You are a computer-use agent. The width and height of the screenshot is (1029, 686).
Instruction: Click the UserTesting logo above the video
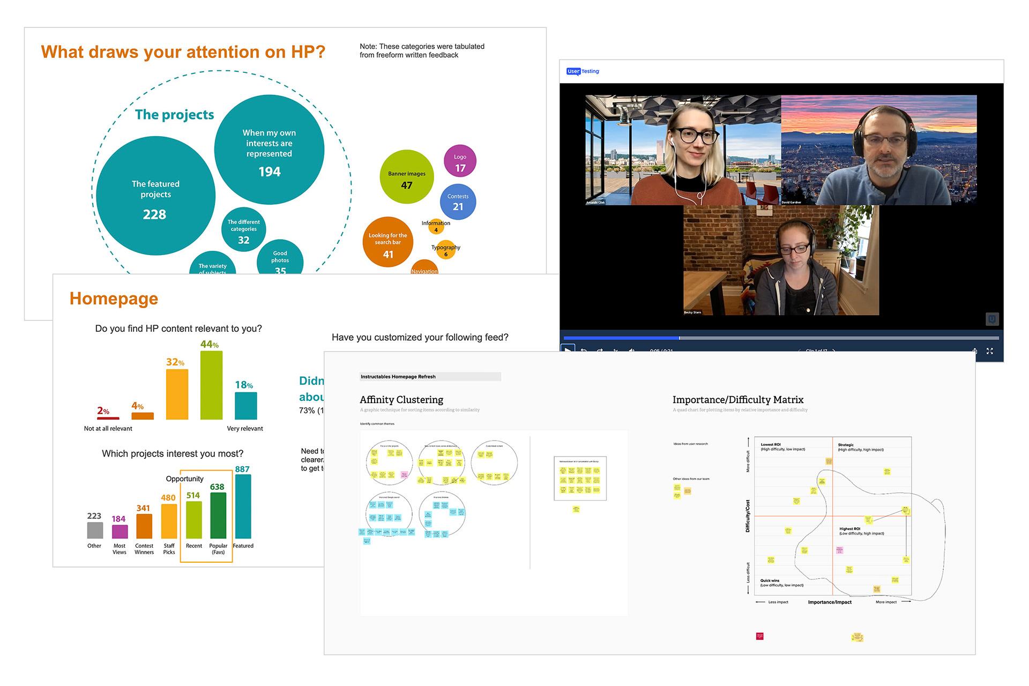tap(583, 71)
